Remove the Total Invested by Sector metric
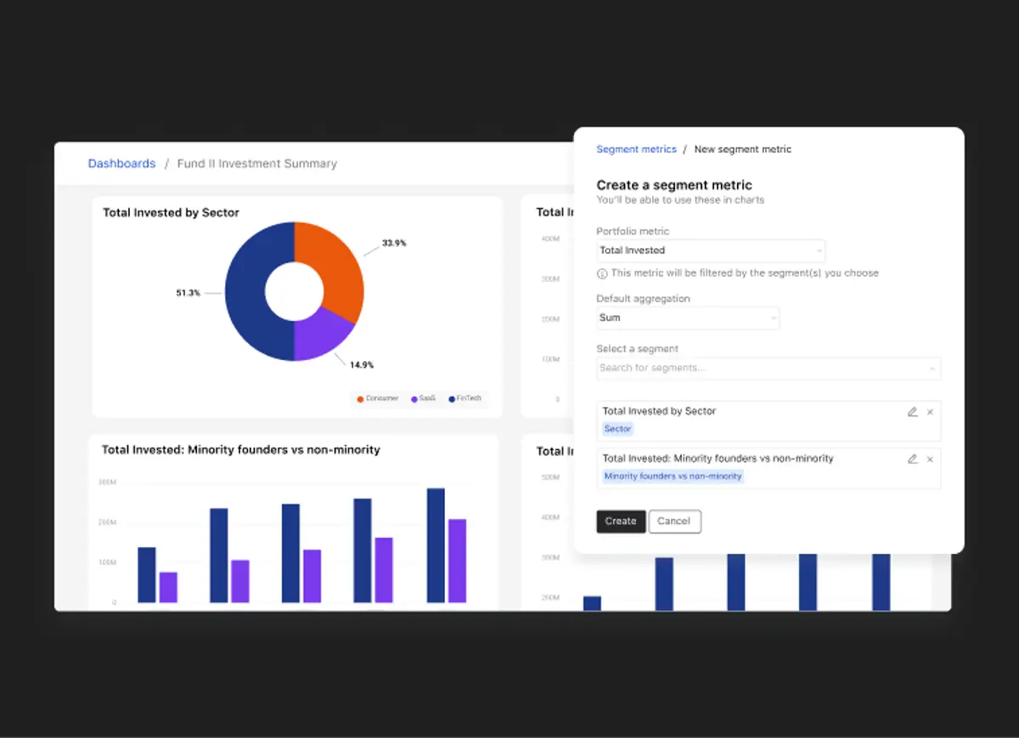This screenshot has height=738, width=1019. pos(930,411)
